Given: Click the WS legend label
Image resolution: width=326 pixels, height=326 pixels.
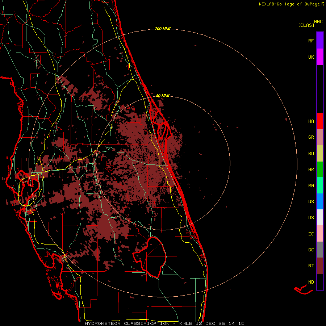Looking at the screenshot, I should pyautogui.click(x=311, y=202).
